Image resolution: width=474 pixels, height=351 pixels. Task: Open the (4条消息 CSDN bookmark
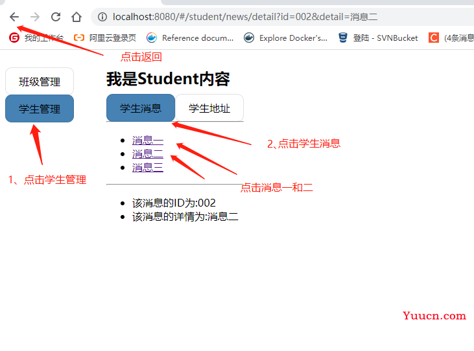point(451,38)
